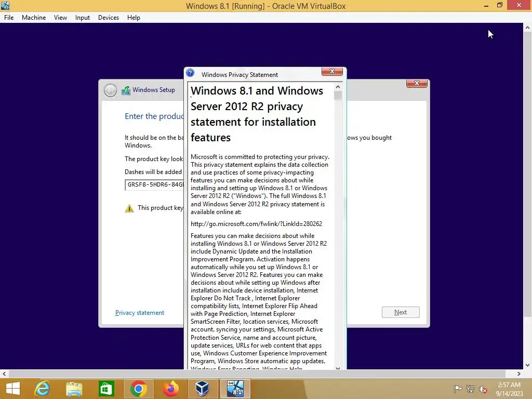Image resolution: width=532 pixels, height=399 pixels.
Task: Click the back arrow in Windows Setup
Action: pos(110,90)
